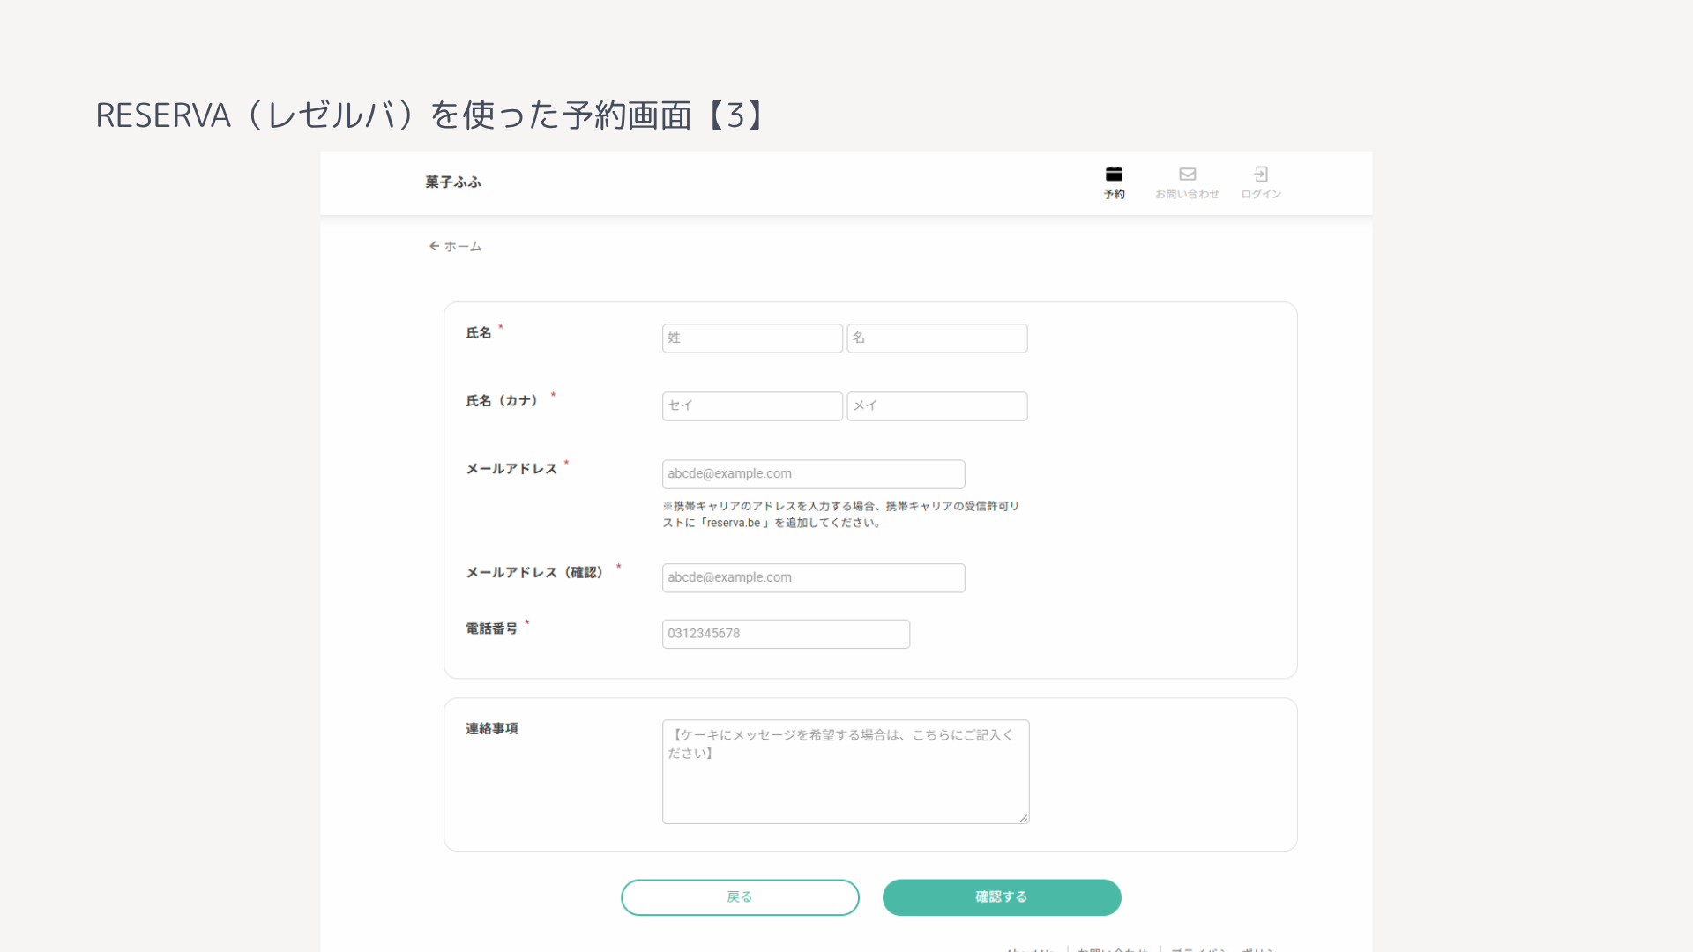Image resolution: width=1693 pixels, height=952 pixels.
Task: Click the 菓子ふふ site title
Action: [453, 182]
